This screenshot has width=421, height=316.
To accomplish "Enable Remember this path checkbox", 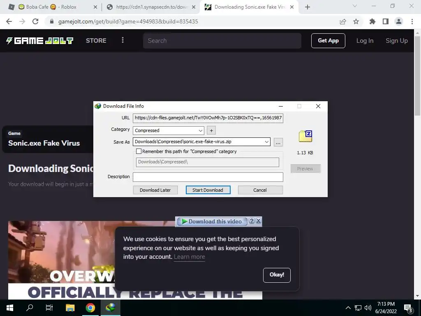I will pyautogui.click(x=139, y=151).
